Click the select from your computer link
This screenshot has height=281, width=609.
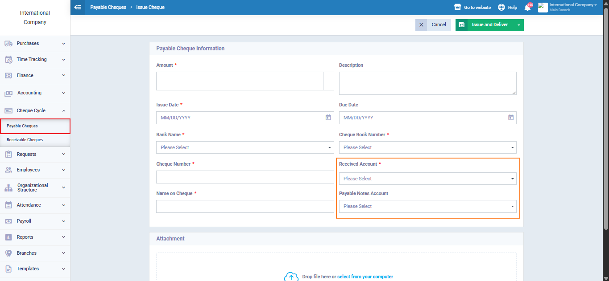[365, 277]
